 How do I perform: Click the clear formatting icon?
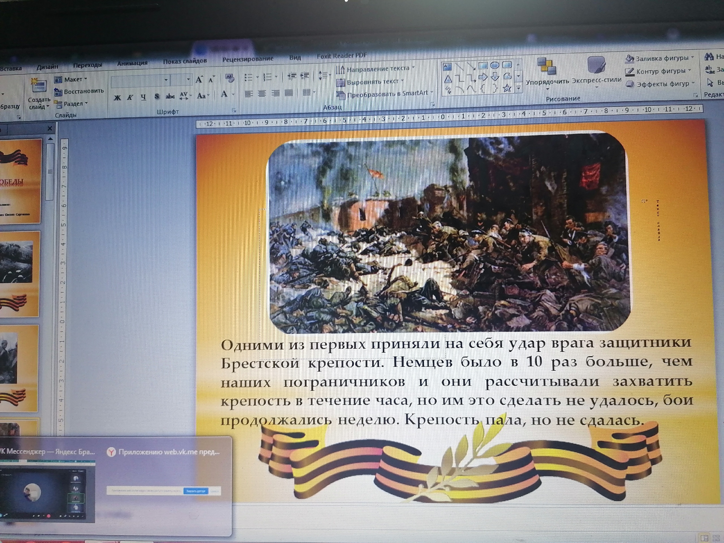tap(230, 78)
